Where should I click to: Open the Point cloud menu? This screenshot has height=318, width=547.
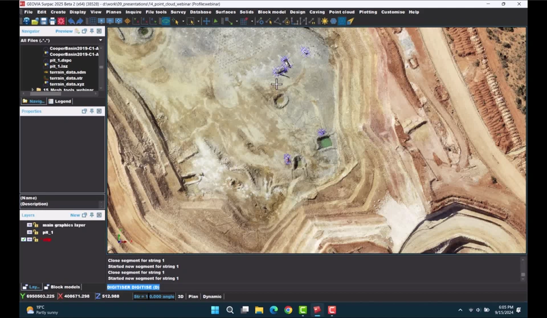341,12
